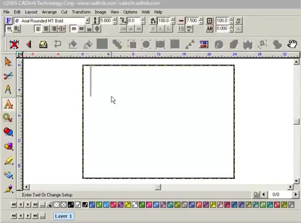Image resolution: width=301 pixels, height=223 pixels.
Task: Go to previous page arrow beside 0/0
Action: point(264,195)
